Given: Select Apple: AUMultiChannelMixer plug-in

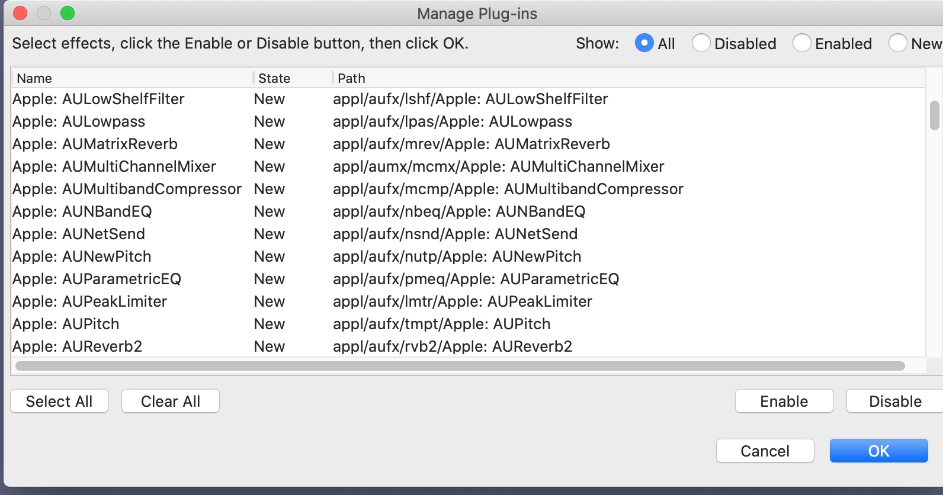Looking at the screenshot, I should (468, 166).
